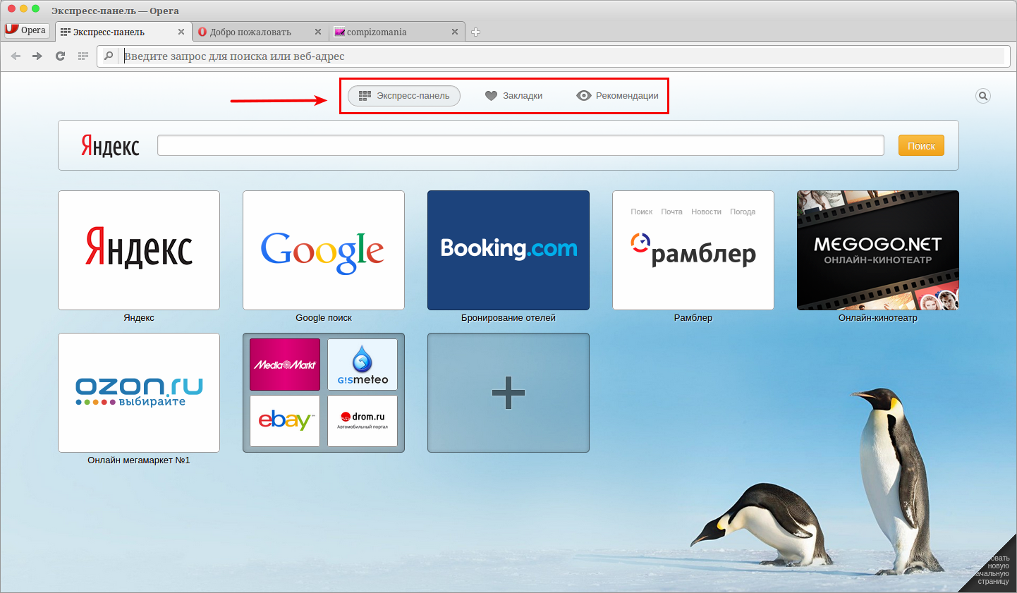The height and width of the screenshot is (593, 1017).
Task: Click the Opera icon on Добро пожаловать tab
Action: click(202, 32)
